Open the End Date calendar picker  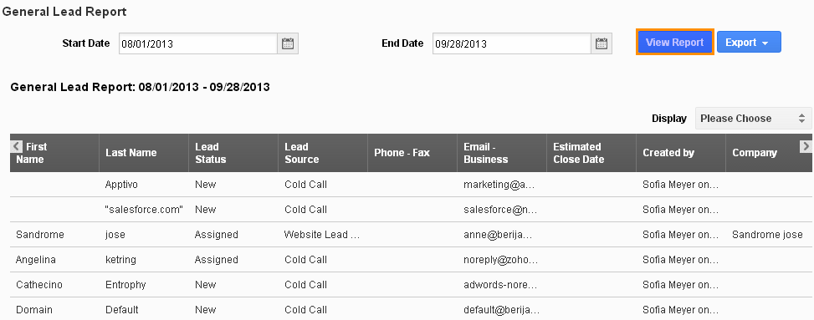pyautogui.click(x=602, y=43)
